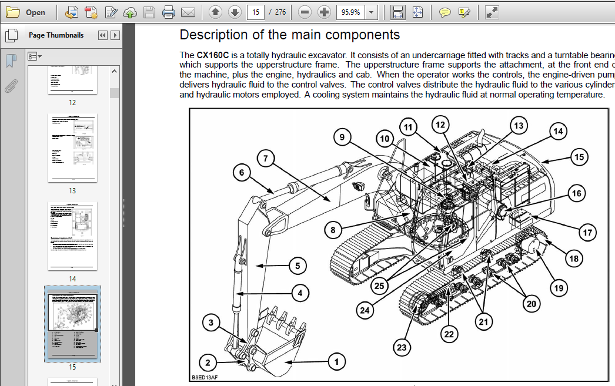Click the heading 'Description of the main components'

(x=289, y=35)
